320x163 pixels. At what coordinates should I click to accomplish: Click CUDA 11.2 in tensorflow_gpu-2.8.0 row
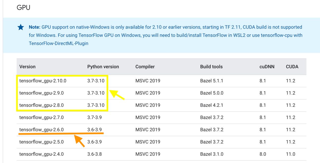click(291, 105)
